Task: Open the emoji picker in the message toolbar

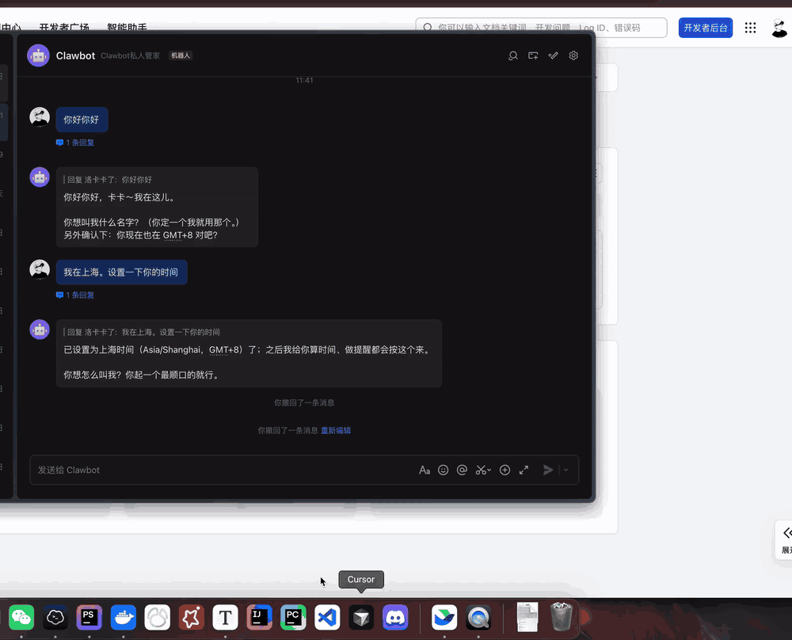Action: pyautogui.click(x=443, y=470)
